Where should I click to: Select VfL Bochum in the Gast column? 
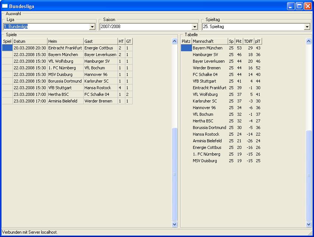[x=101, y=68]
